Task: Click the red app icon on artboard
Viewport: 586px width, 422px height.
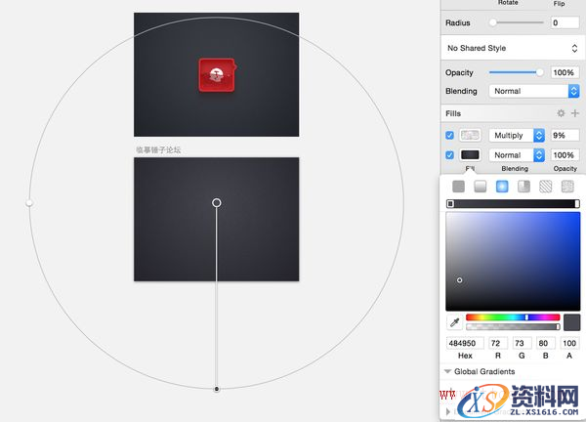Action: click(217, 74)
